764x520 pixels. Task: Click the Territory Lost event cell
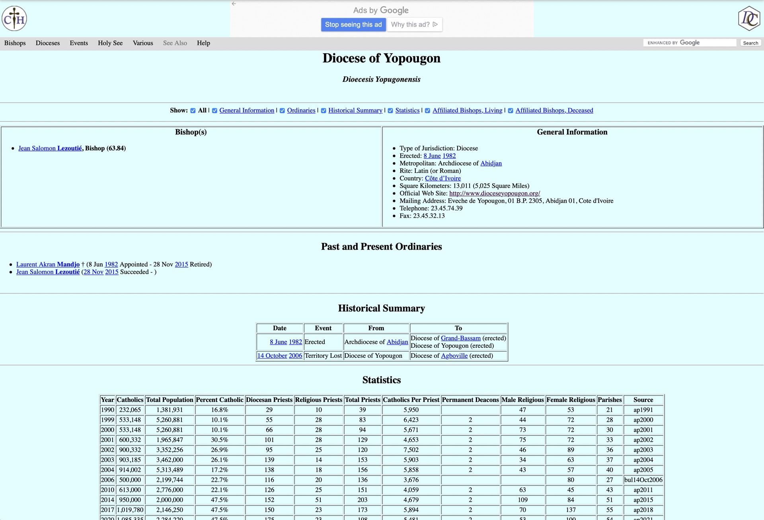coord(323,356)
